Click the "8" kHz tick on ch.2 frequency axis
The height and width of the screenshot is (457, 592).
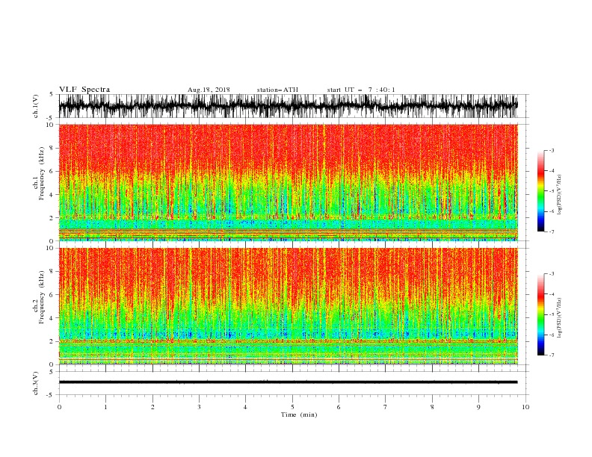click(52, 272)
